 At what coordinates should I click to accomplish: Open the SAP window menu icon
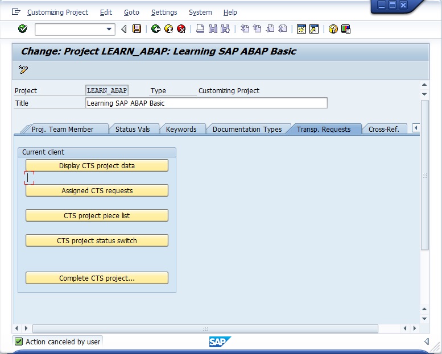[x=16, y=12]
